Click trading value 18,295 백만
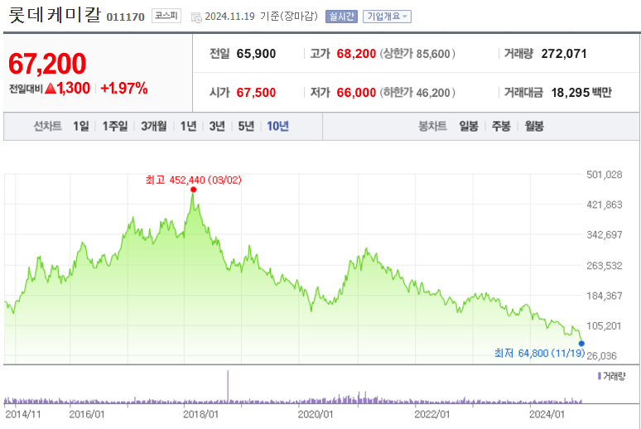The image size is (641, 429). [x=581, y=93]
